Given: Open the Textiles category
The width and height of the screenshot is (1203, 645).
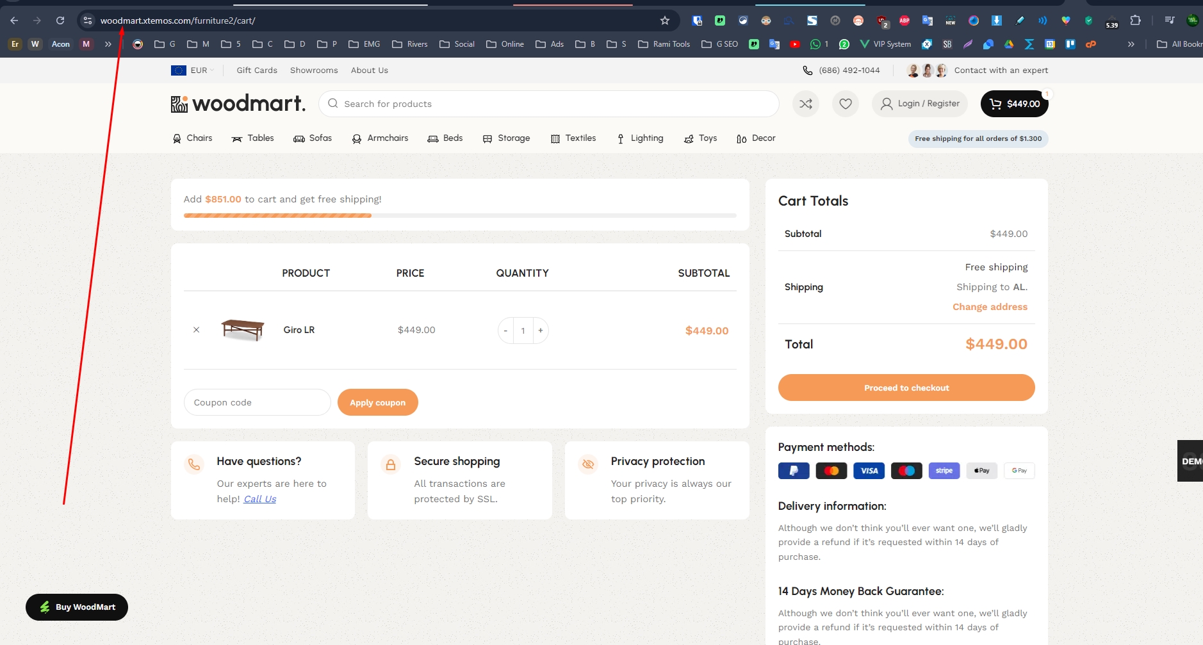Looking at the screenshot, I should [x=573, y=138].
